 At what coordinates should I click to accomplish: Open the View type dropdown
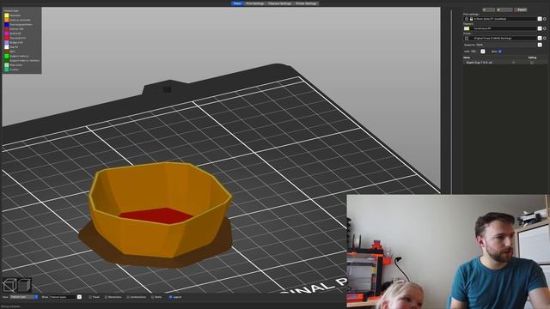click(24, 297)
